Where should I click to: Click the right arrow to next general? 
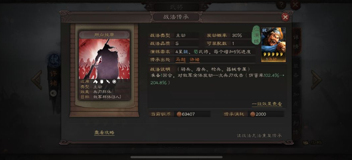316,80
